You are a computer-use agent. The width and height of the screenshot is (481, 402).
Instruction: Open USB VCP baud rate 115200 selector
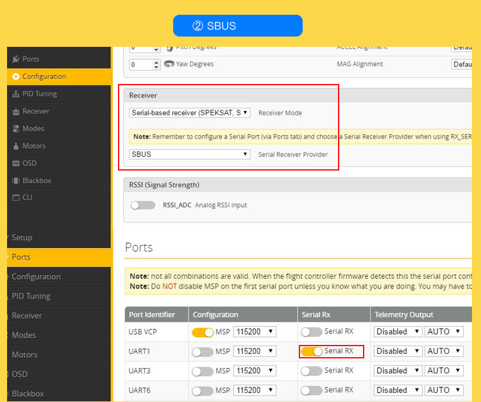click(255, 332)
